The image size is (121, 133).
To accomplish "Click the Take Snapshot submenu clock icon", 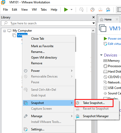I will (77, 103).
